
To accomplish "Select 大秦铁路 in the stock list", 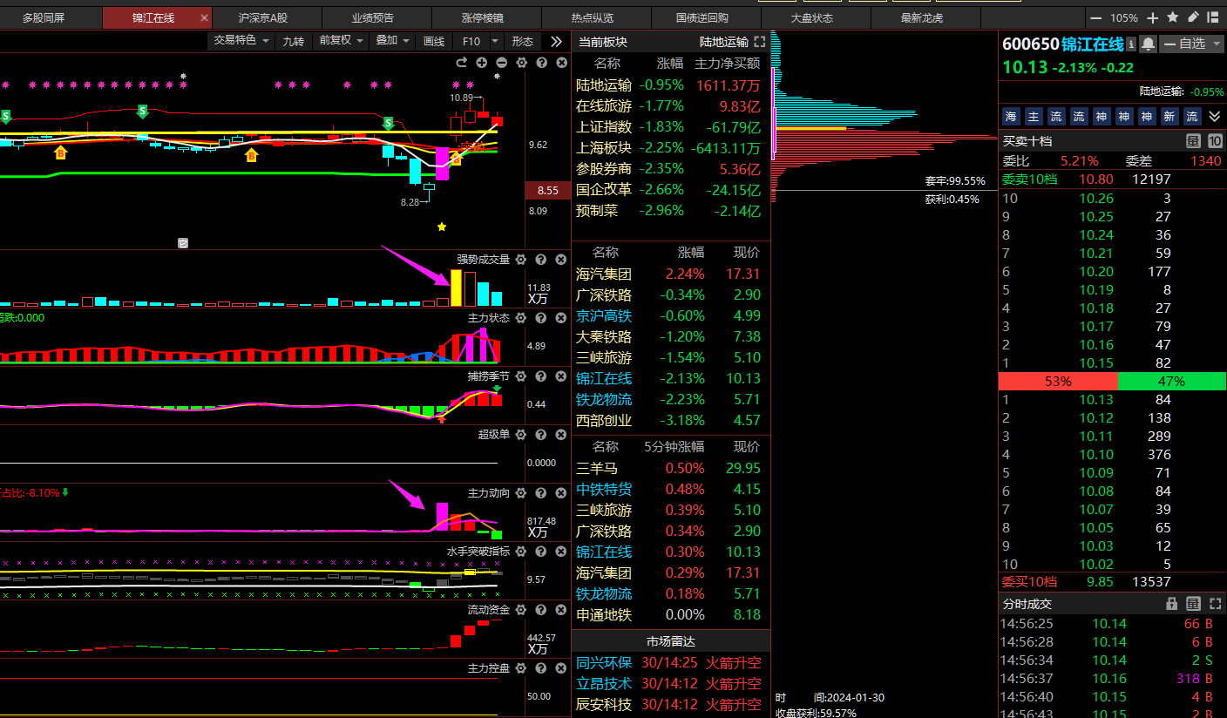I will [670, 336].
